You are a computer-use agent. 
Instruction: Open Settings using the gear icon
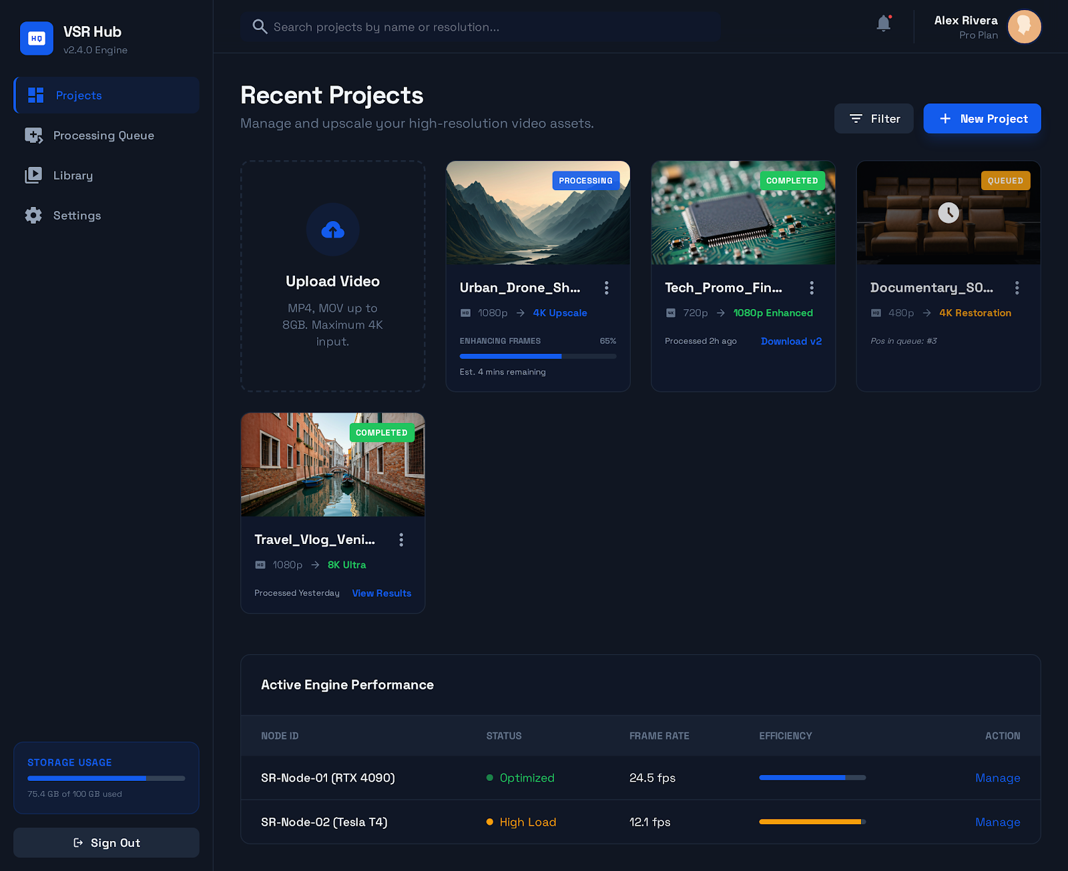34,215
